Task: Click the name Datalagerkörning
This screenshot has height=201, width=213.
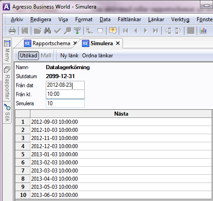Action: [x=68, y=67]
